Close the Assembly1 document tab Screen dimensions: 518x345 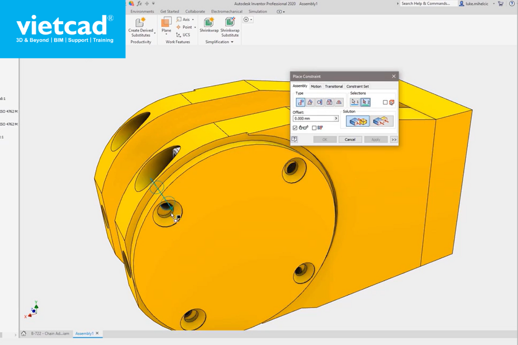[x=97, y=333]
